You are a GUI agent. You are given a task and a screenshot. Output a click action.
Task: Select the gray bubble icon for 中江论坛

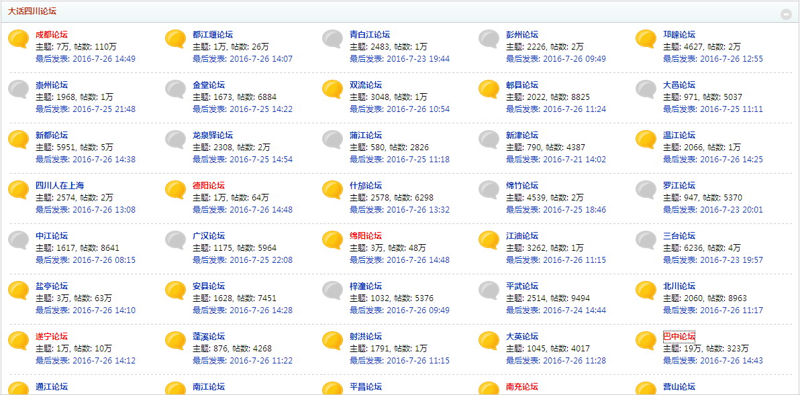[18, 241]
